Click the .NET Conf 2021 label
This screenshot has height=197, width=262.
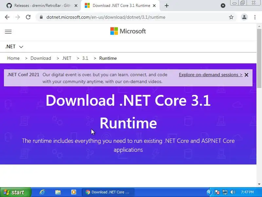[23, 75]
